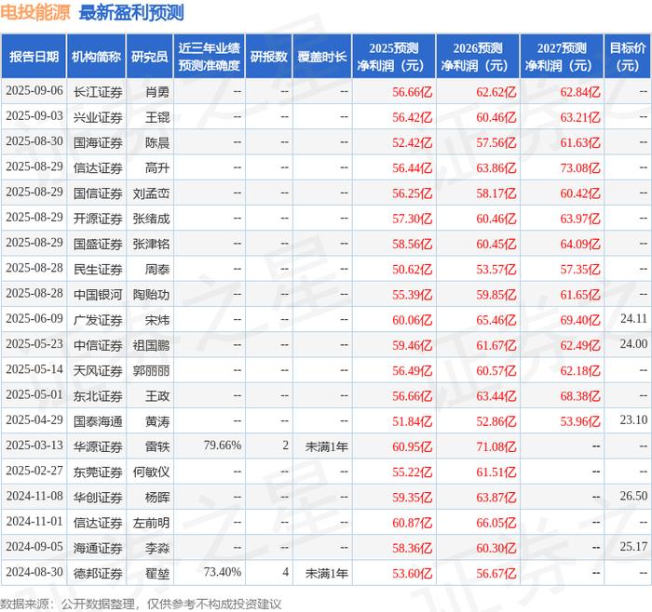652x612 pixels.
Task: Select the 研报数 column header
Action: [268, 57]
